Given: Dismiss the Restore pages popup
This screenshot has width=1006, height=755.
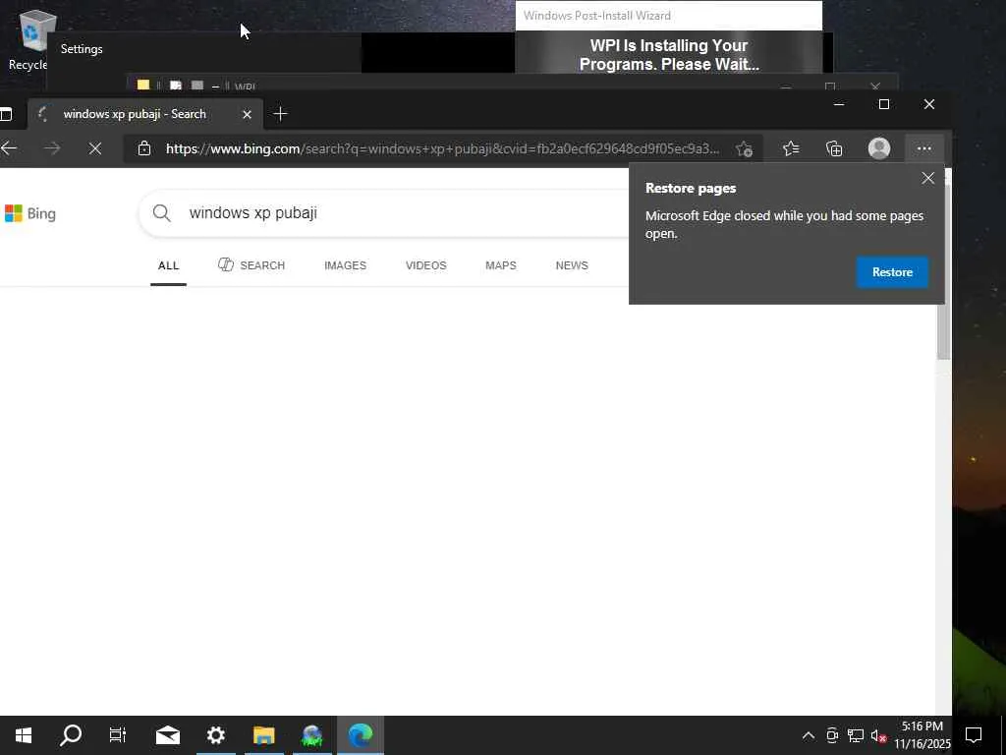Looking at the screenshot, I should point(927,179).
